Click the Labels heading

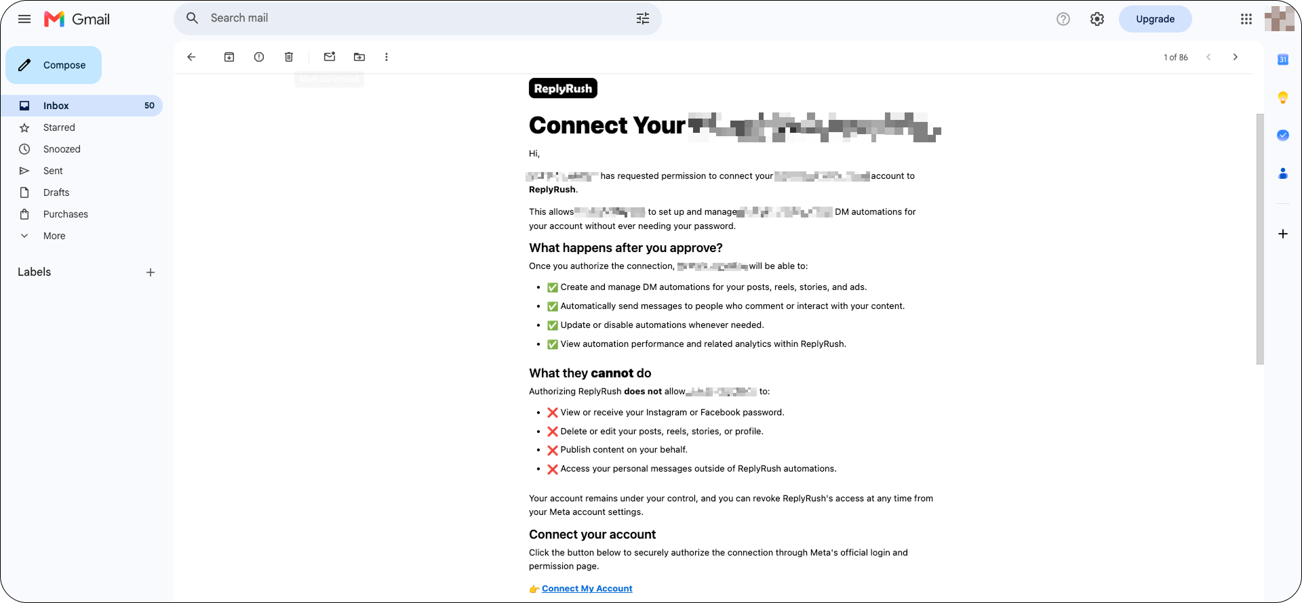click(x=35, y=272)
